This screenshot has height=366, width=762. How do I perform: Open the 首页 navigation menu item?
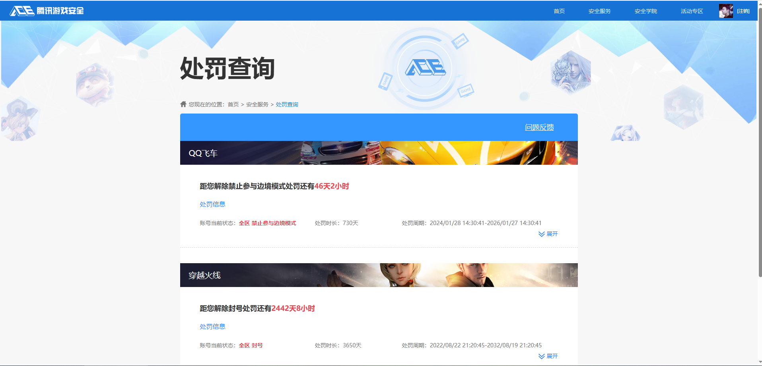pyautogui.click(x=559, y=11)
